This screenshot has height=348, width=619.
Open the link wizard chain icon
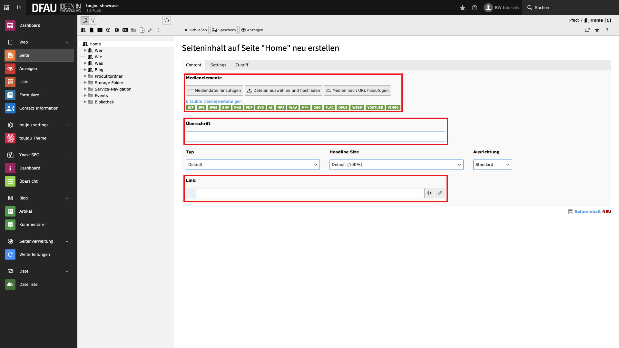(440, 193)
